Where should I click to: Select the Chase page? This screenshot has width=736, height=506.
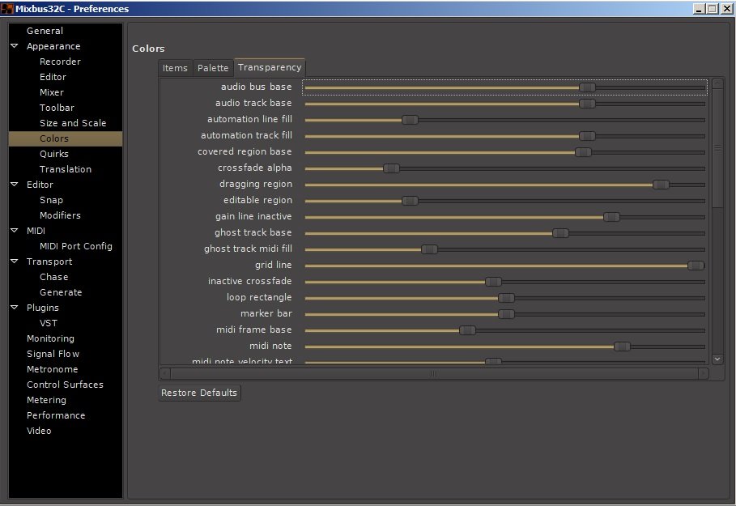click(x=54, y=277)
